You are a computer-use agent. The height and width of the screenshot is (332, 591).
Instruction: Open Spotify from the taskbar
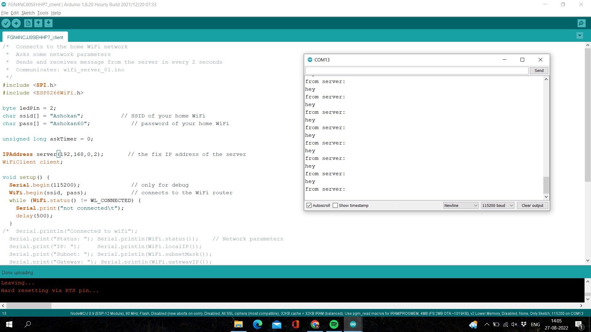334,324
